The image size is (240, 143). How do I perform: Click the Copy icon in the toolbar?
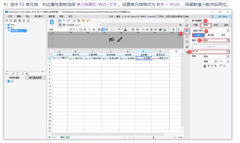(79, 21)
